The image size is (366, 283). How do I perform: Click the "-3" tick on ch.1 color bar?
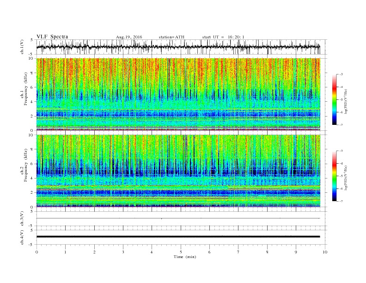(341, 74)
